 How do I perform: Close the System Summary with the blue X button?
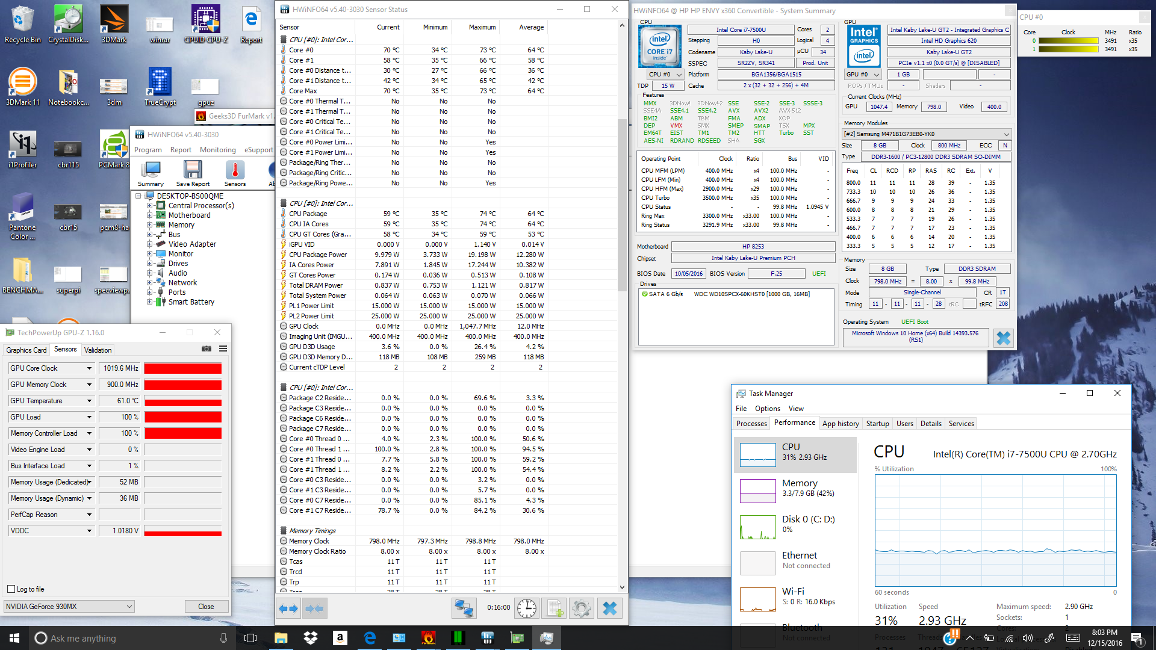tap(1003, 338)
